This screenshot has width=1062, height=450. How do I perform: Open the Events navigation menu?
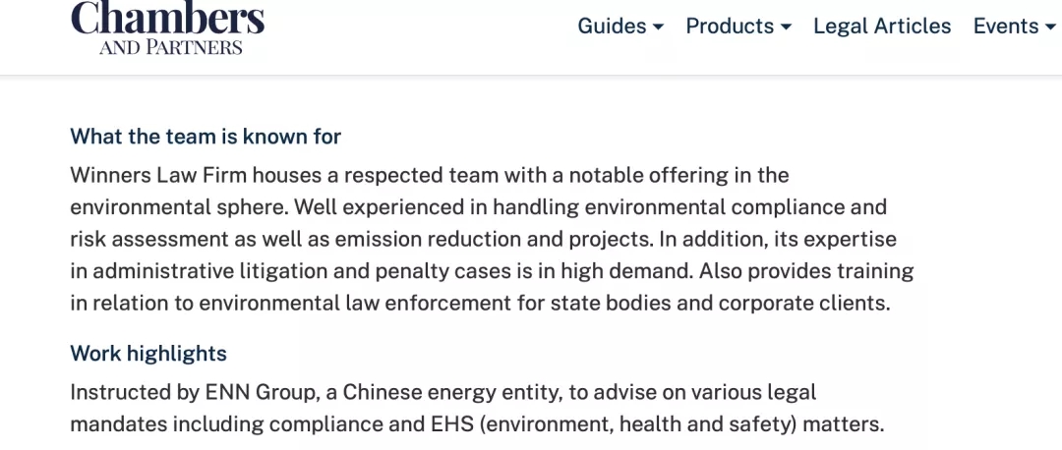[1015, 27]
